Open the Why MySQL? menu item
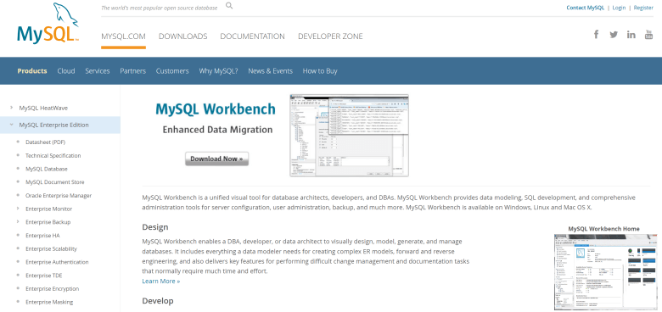The width and height of the screenshot is (662, 312). pyautogui.click(x=218, y=71)
